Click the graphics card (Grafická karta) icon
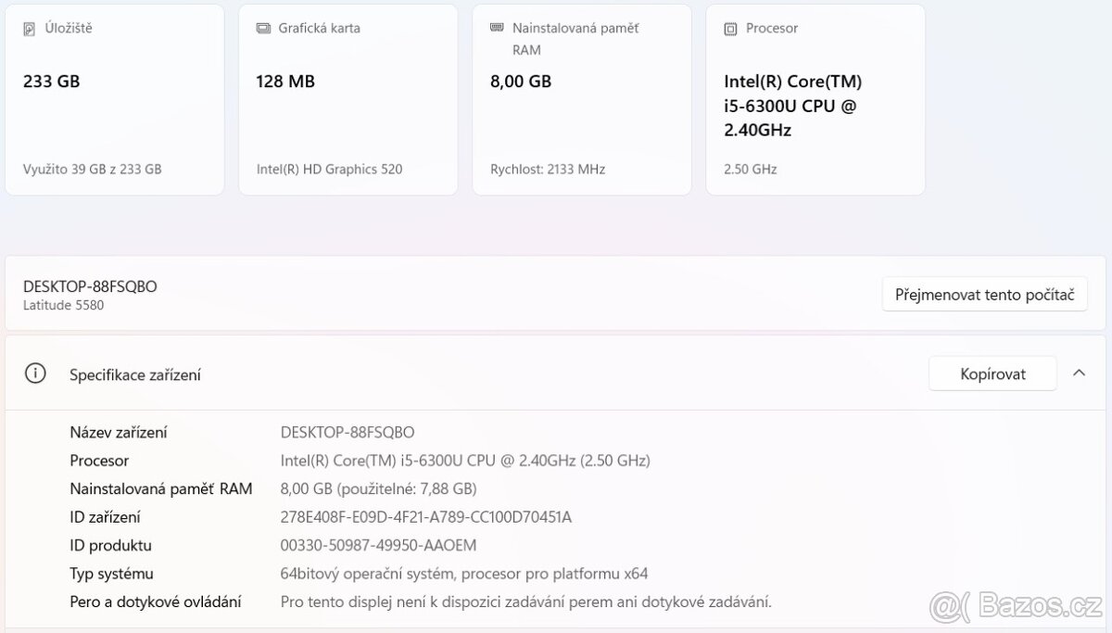This screenshot has height=633, width=1112. [x=263, y=29]
